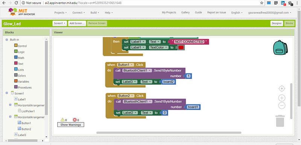Open BluetoothClient1 dropdown in Button1 block
The image size is (301, 145).
137,71
